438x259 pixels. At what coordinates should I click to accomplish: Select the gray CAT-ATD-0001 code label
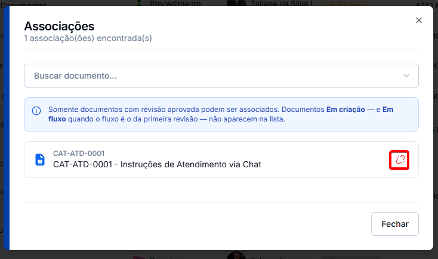[79, 154]
